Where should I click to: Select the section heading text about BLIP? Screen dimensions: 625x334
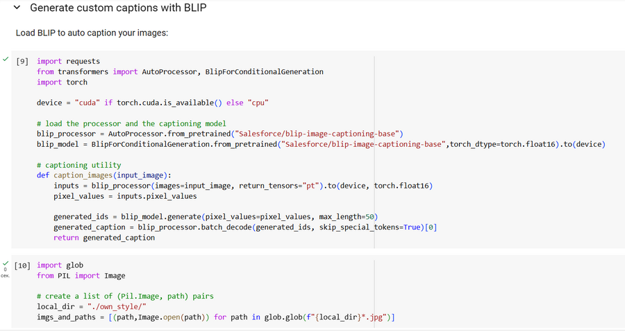(118, 8)
